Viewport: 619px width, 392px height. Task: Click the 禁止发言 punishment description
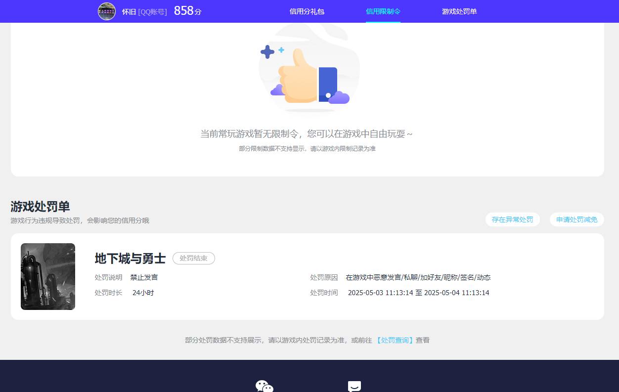click(143, 277)
